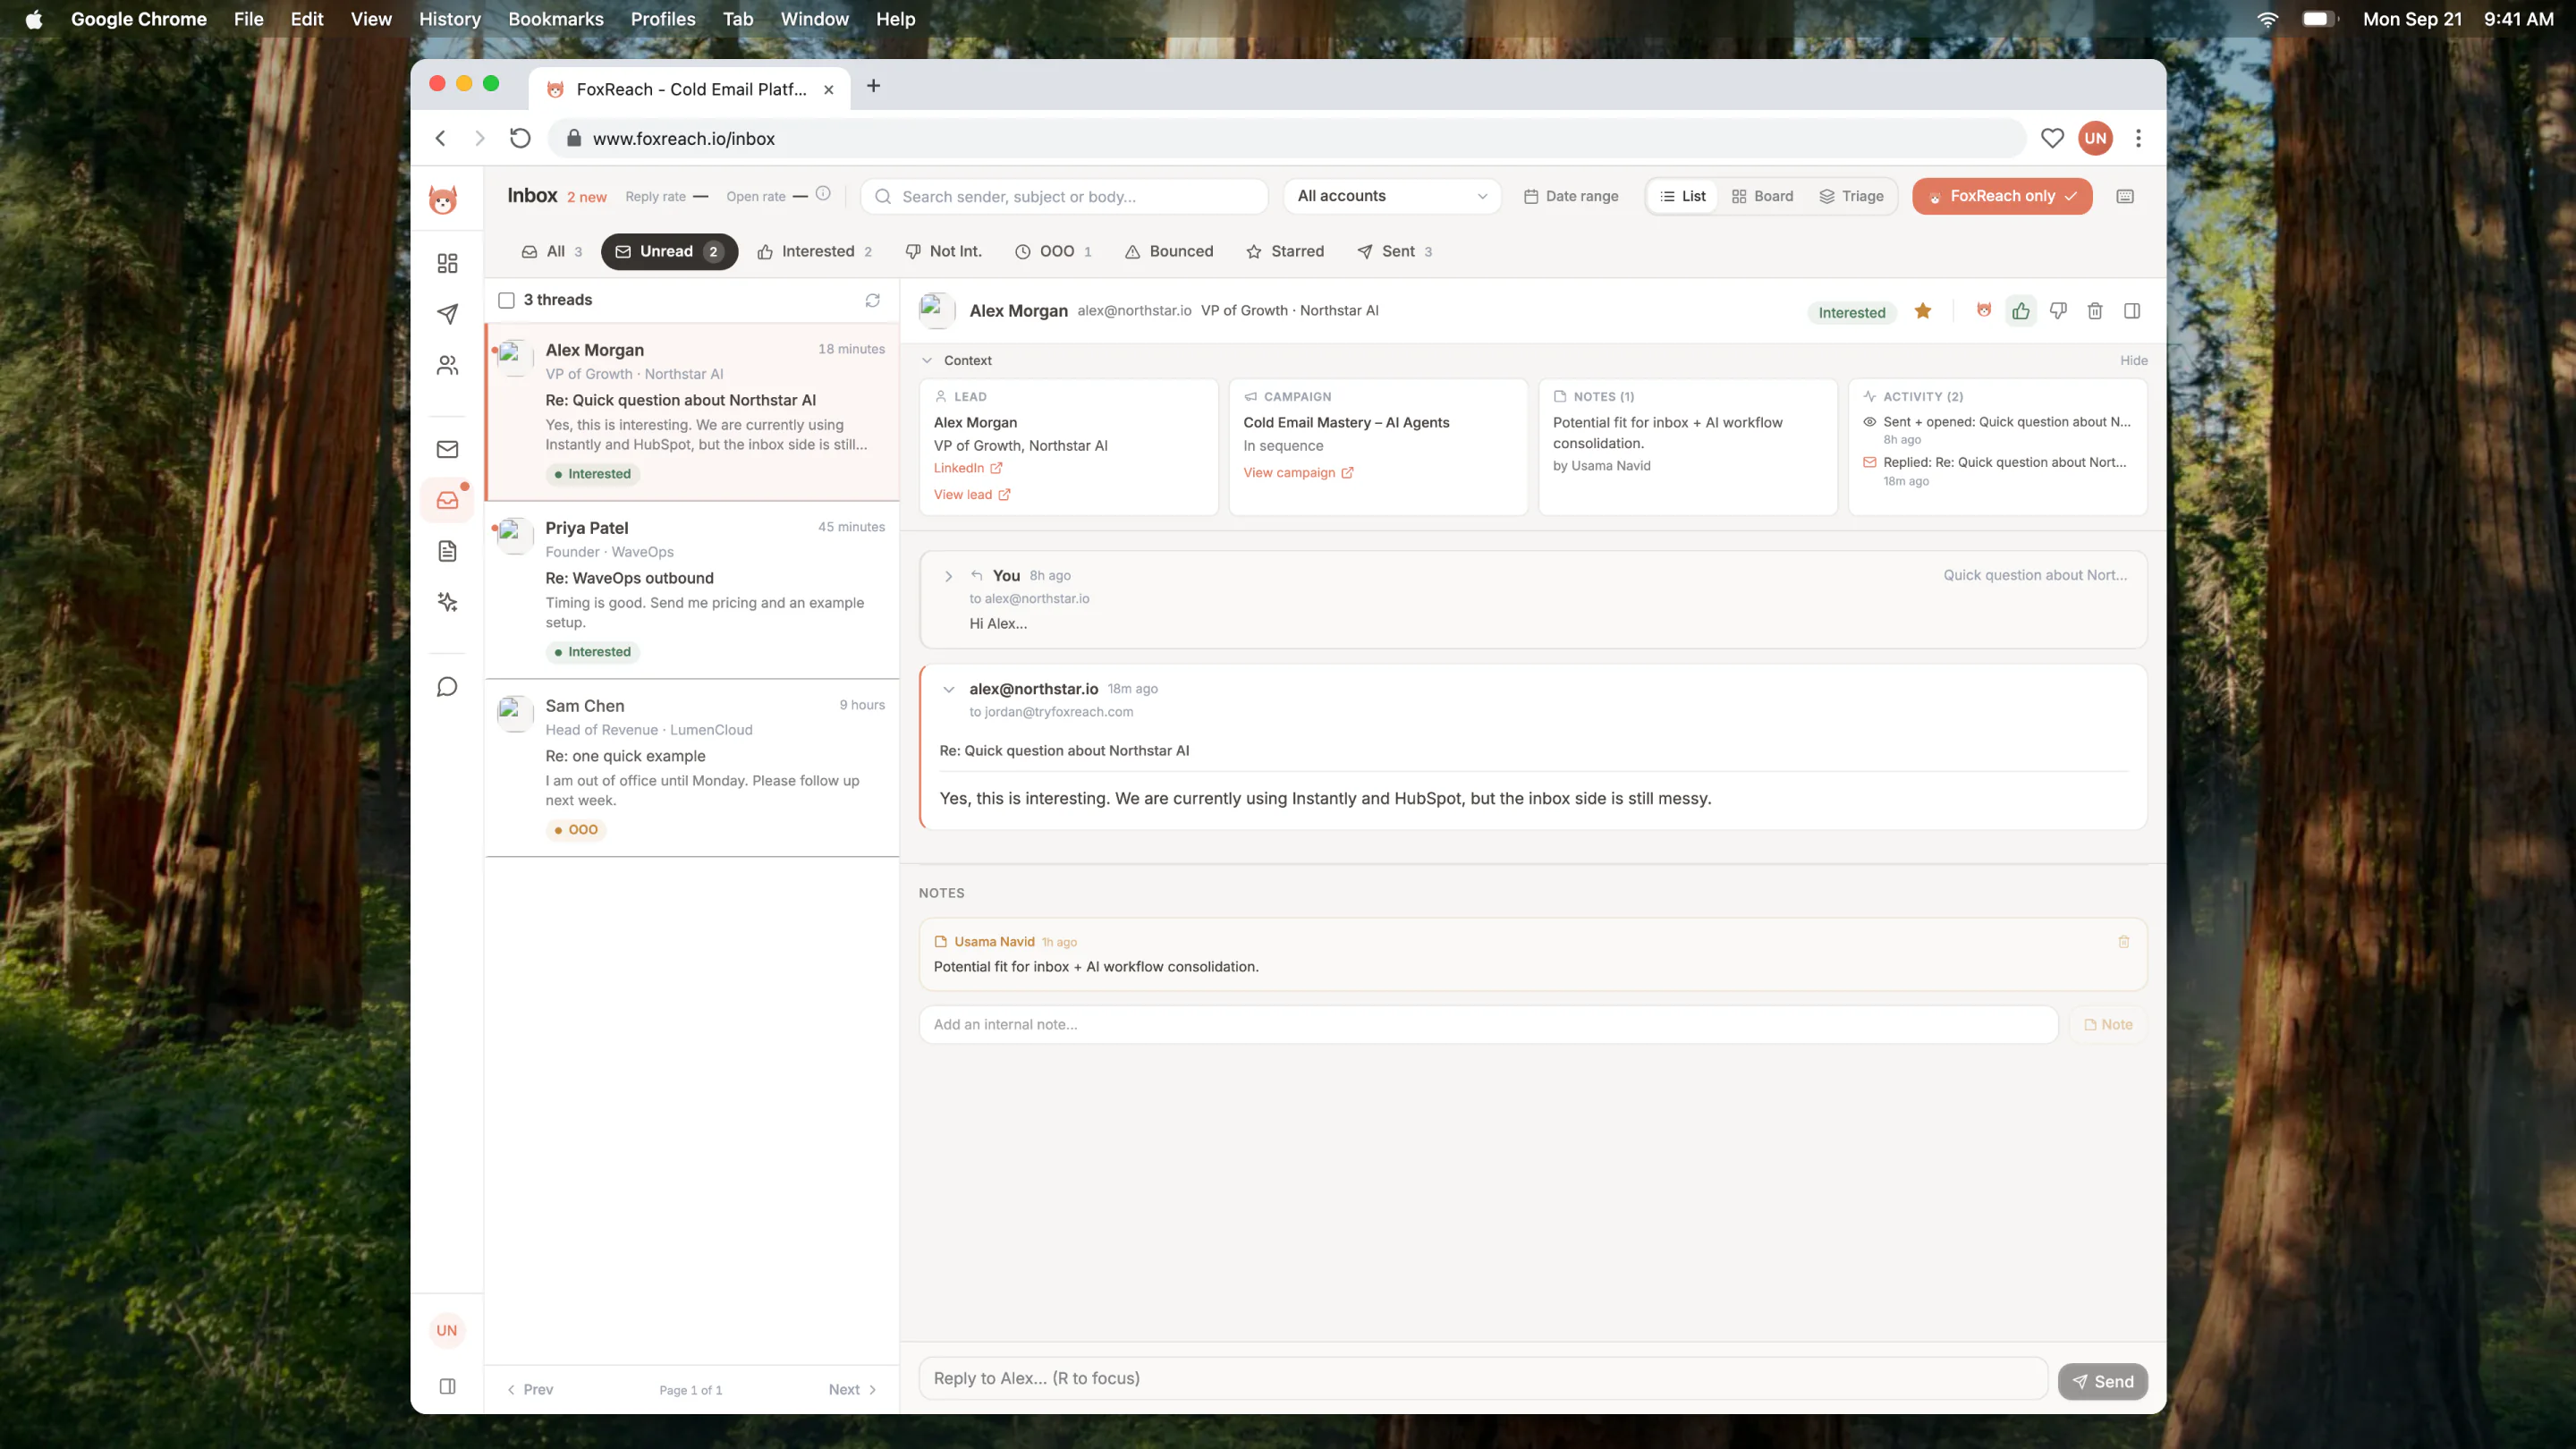2576x1449 pixels.
Task: Open the Priya Patel thread
Action: pos(692,590)
